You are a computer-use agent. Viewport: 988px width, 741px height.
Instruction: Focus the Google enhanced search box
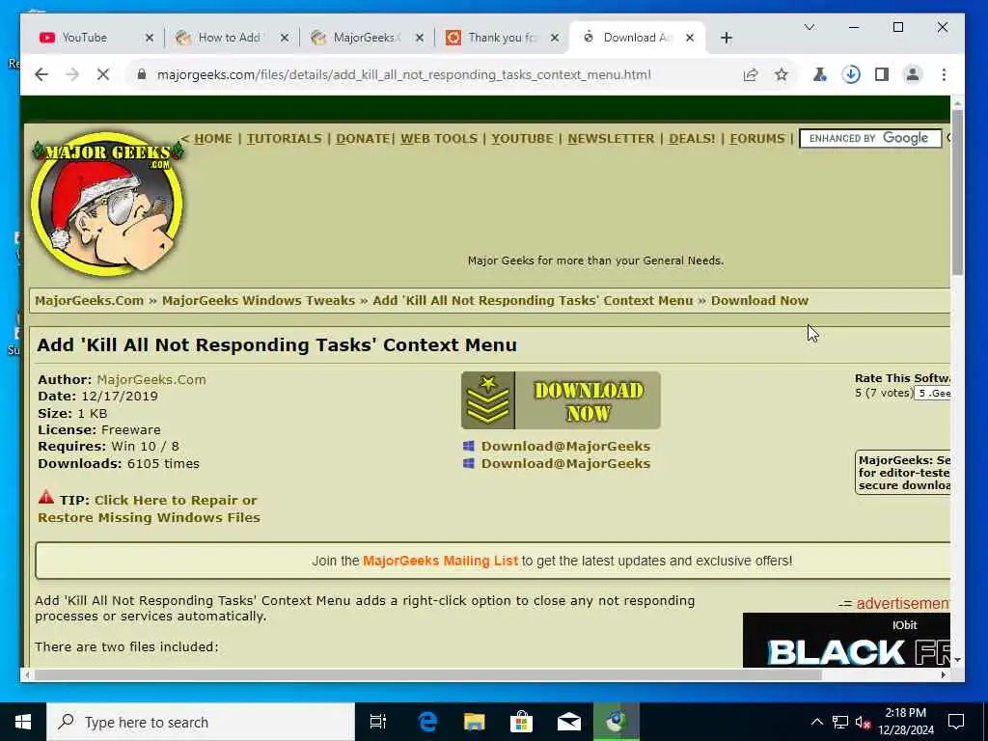point(870,139)
